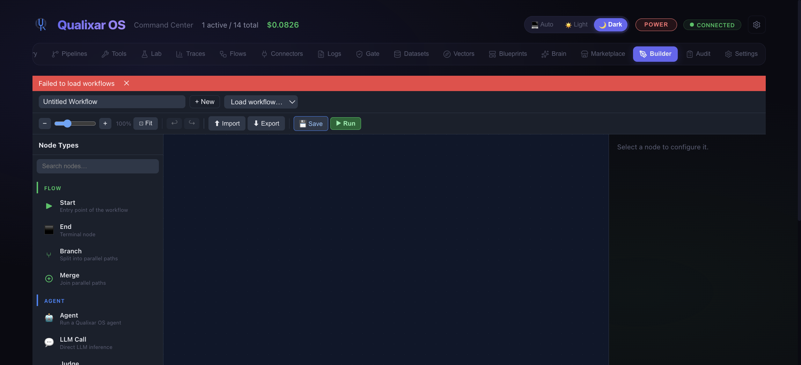Click the Connectors plug icon
The width and height of the screenshot is (801, 365).
[x=264, y=54]
